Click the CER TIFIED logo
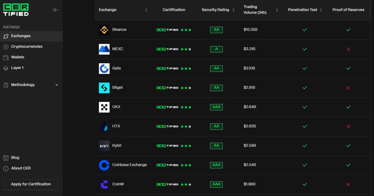This screenshot has width=374, height=196. (16, 10)
